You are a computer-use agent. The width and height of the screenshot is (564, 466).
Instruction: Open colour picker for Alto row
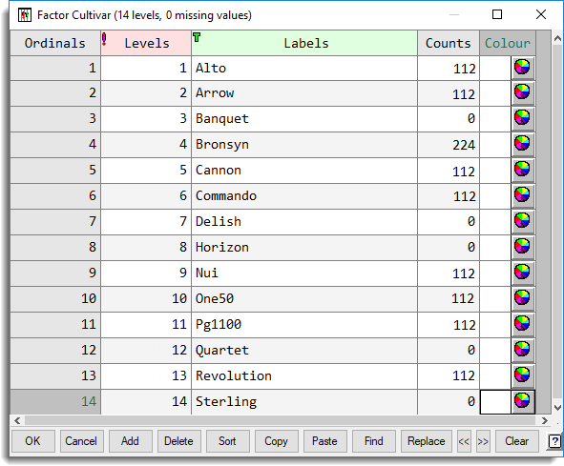(x=523, y=68)
